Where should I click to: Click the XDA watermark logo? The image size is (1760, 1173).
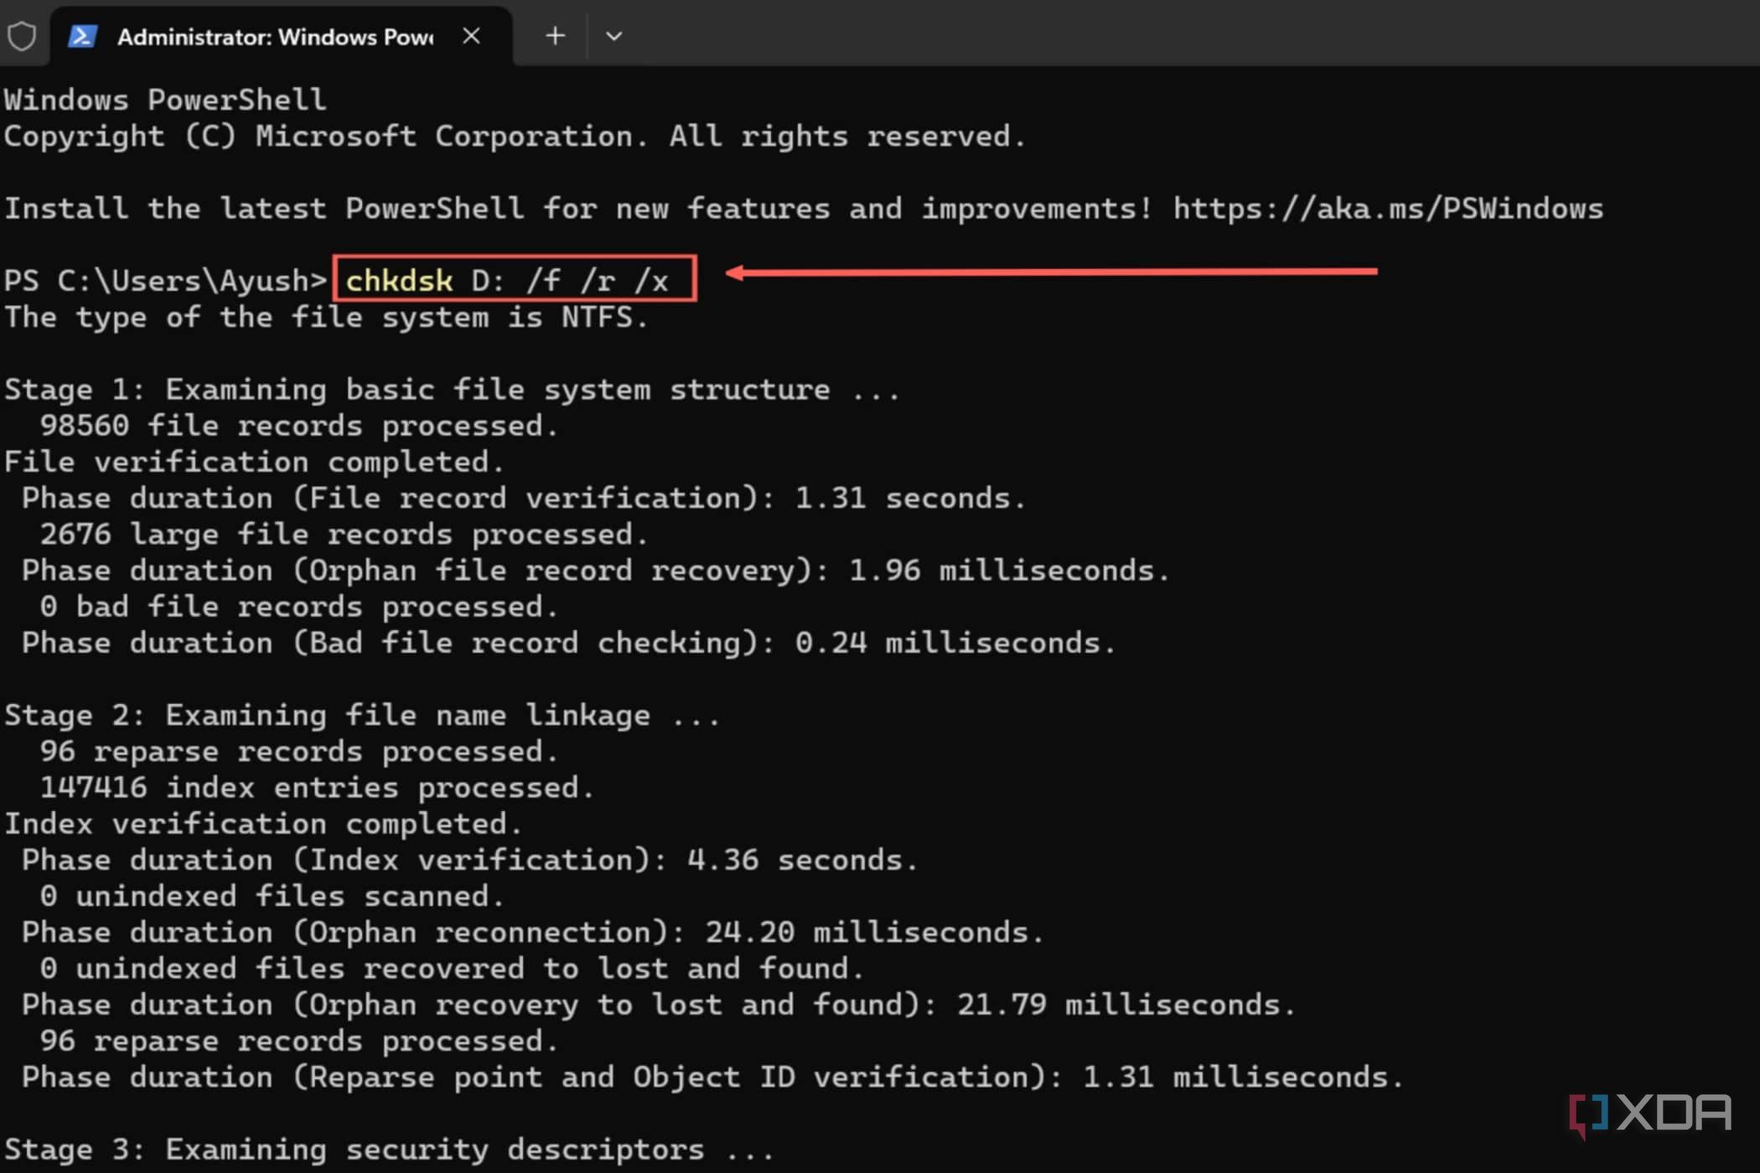pyautogui.click(x=1649, y=1114)
